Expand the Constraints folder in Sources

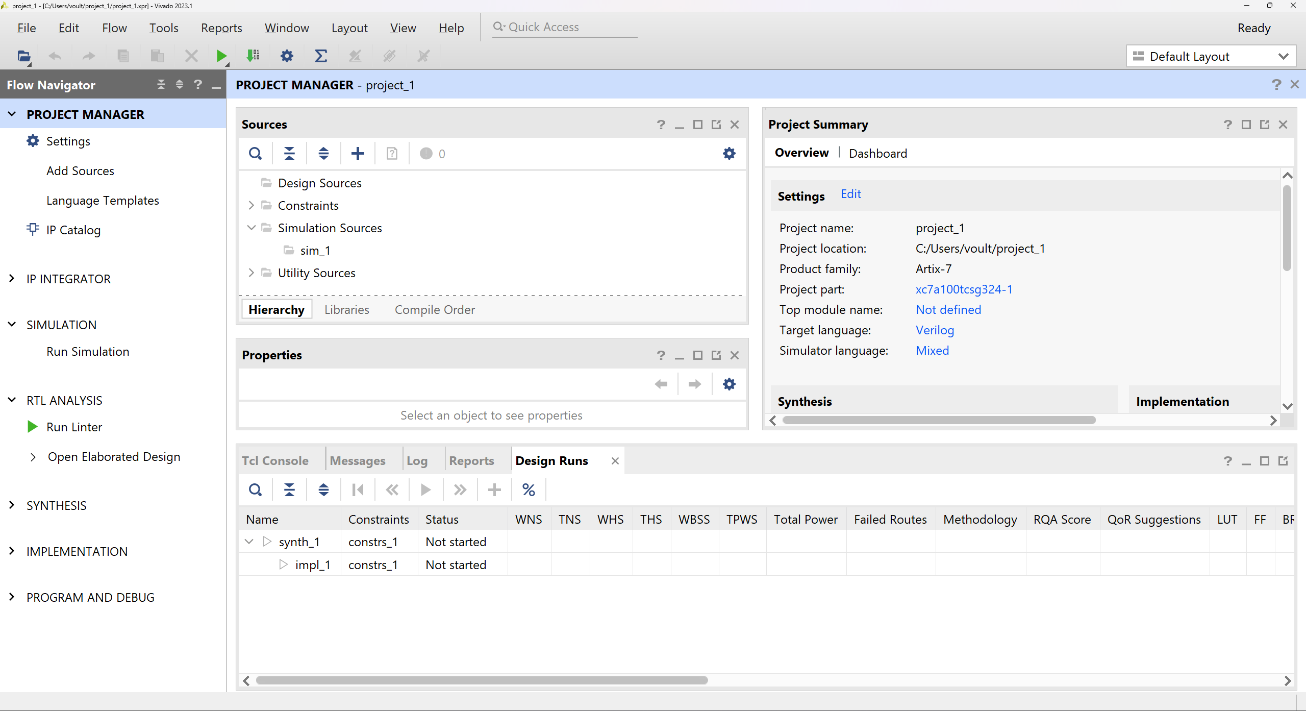click(x=251, y=205)
